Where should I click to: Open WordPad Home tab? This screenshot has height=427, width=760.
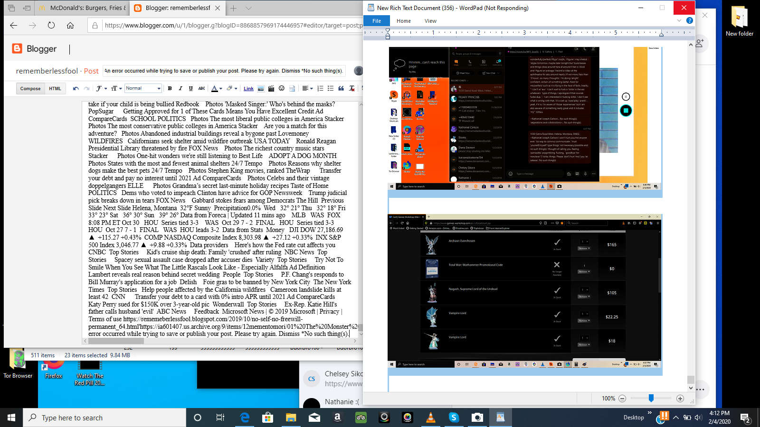pyautogui.click(x=404, y=21)
